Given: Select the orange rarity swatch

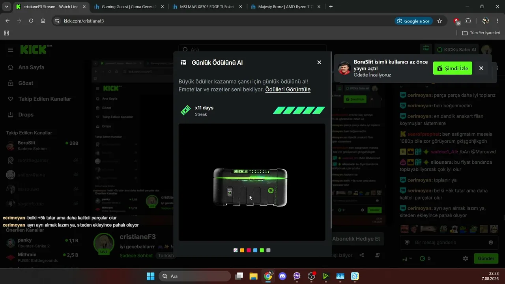Looking at the screenshot, I should click(x=242, y=250).
